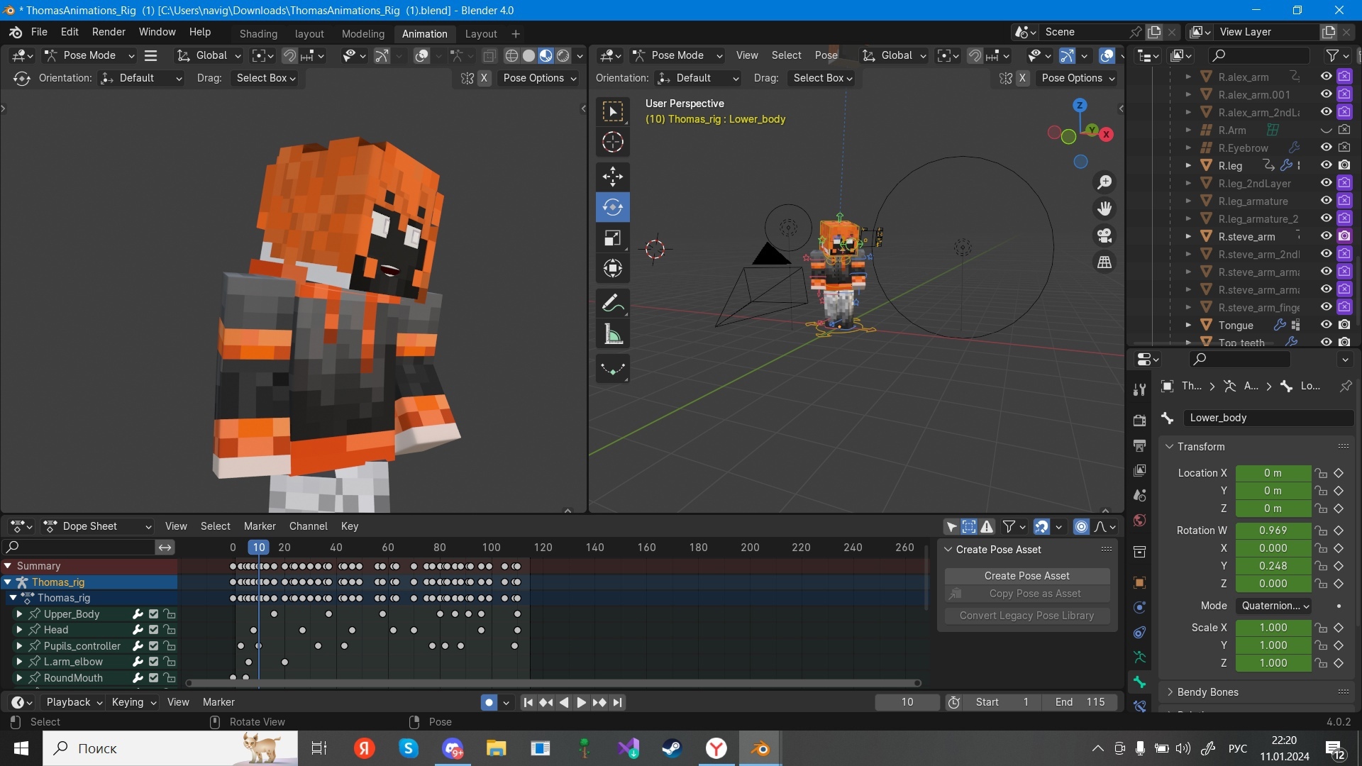Toggle Location X lock icon
The height and width of the screenshot is (766, 1362).
[1320, 473]
